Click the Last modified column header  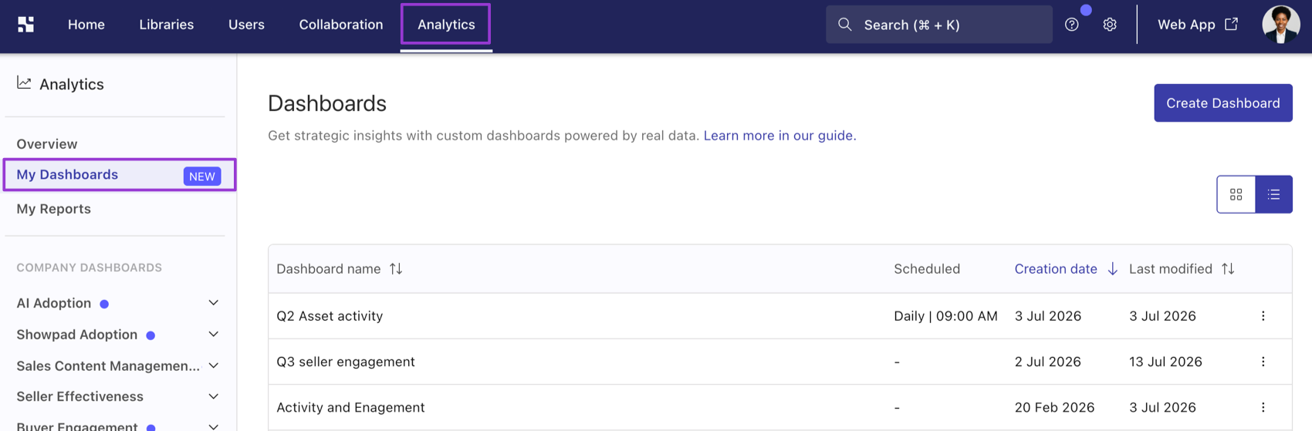click(1170, 269)
